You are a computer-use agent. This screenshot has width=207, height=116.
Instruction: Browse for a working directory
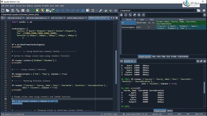coord(199,11)
